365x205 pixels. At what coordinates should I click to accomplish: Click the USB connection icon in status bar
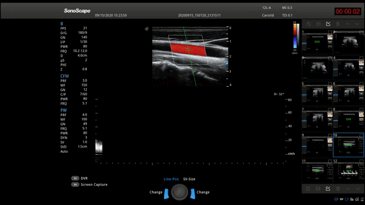point(362,199)
